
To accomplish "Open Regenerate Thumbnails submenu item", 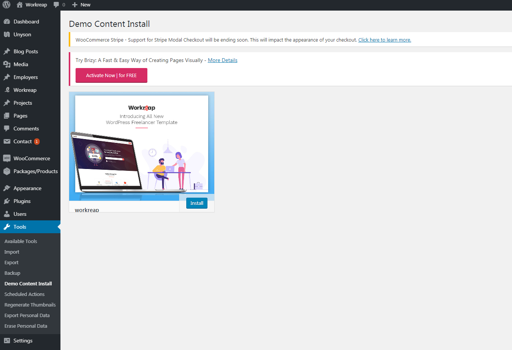I will 30,305.
